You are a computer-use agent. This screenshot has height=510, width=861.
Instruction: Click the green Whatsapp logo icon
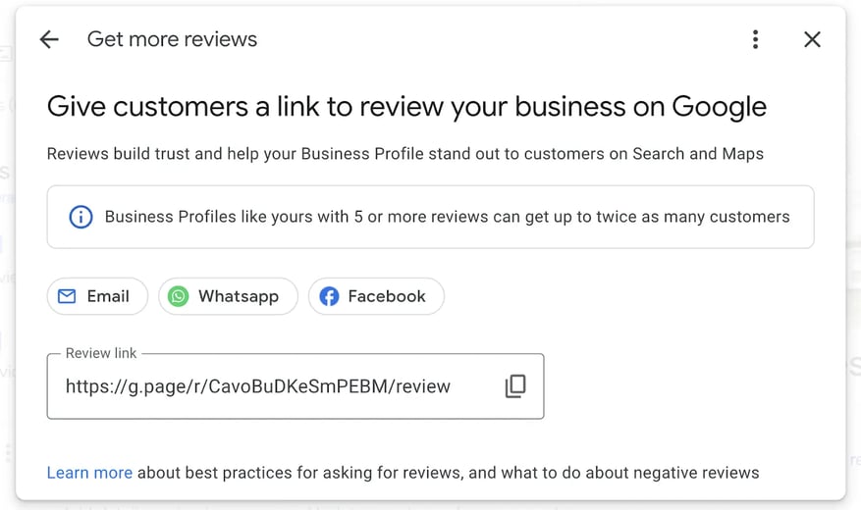(x=178, y=296)
